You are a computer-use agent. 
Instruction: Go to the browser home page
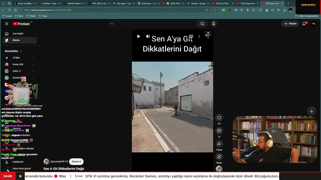[x=15, y=10]
